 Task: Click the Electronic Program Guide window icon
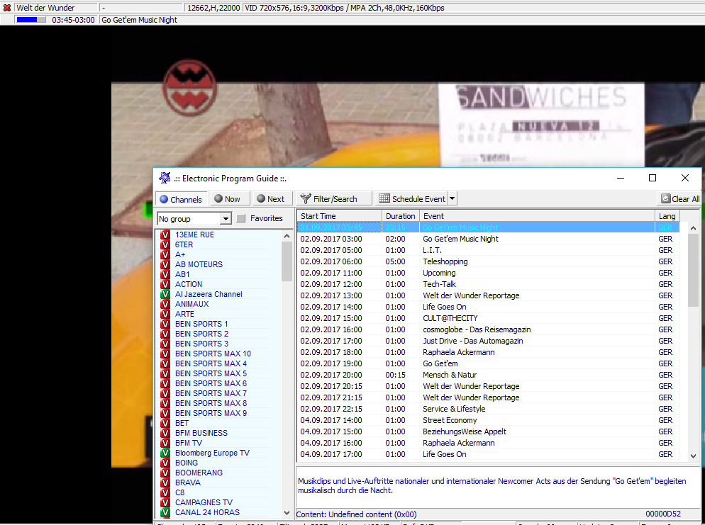point(165,179)
